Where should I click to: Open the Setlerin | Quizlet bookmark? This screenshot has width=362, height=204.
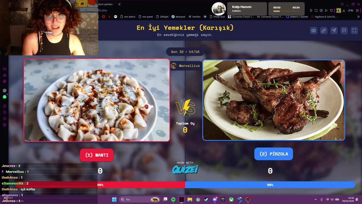tap(297, 17)
